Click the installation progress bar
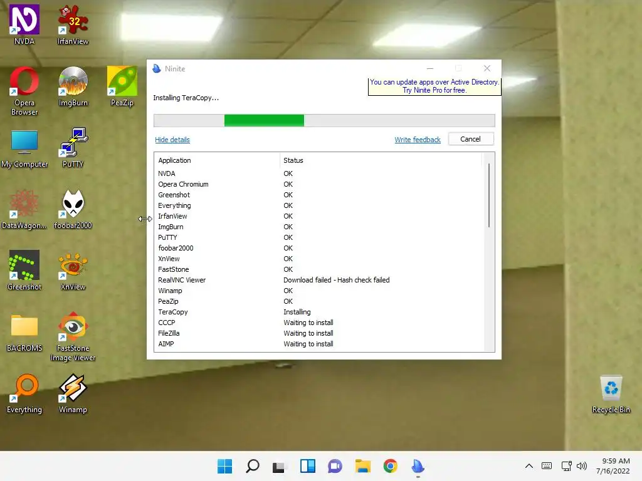This screenshot has height=481, width=642. (x=324, y=121)
